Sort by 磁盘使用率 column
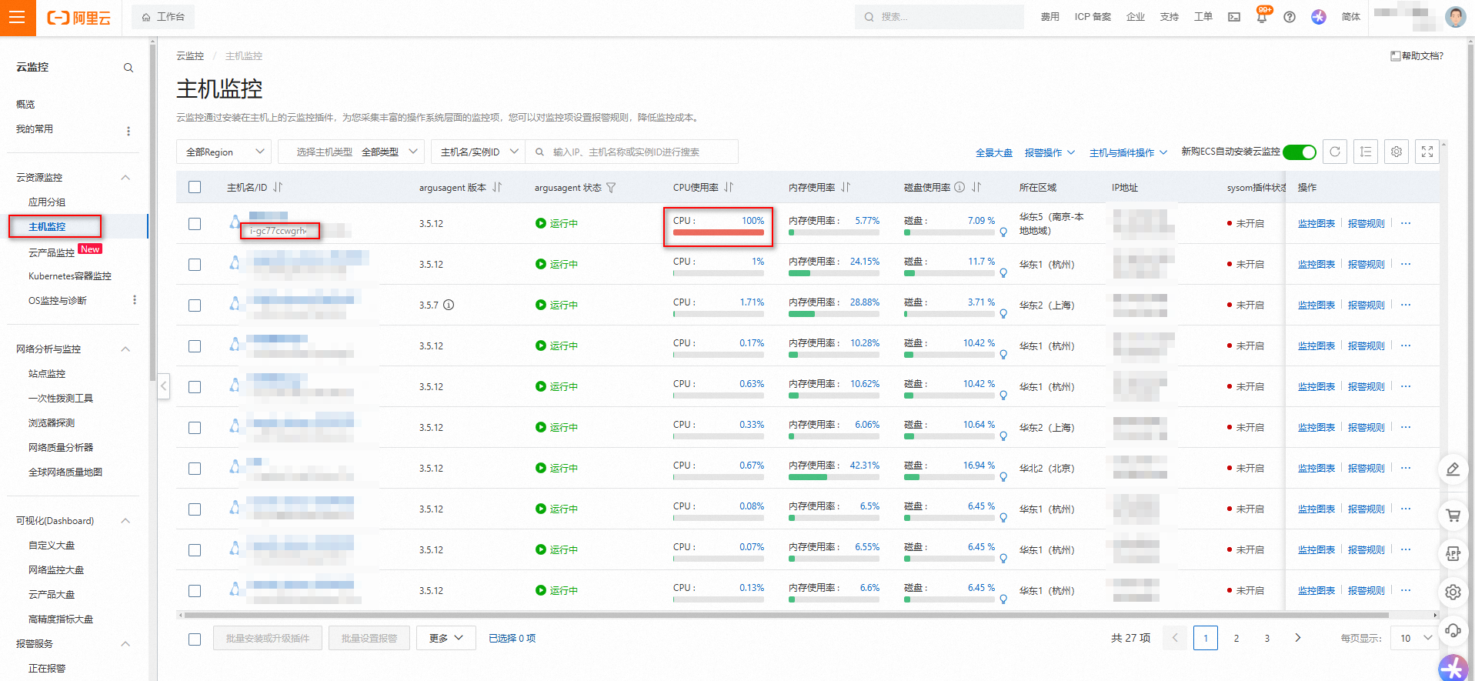Image resolution: width=1475 pixels, height=681 pixels. click(976, 187)
